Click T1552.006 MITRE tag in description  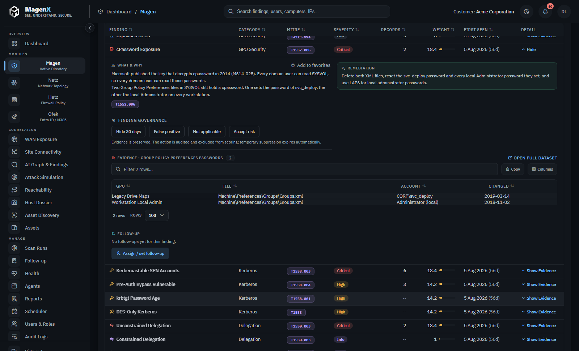tap(125, 104)
